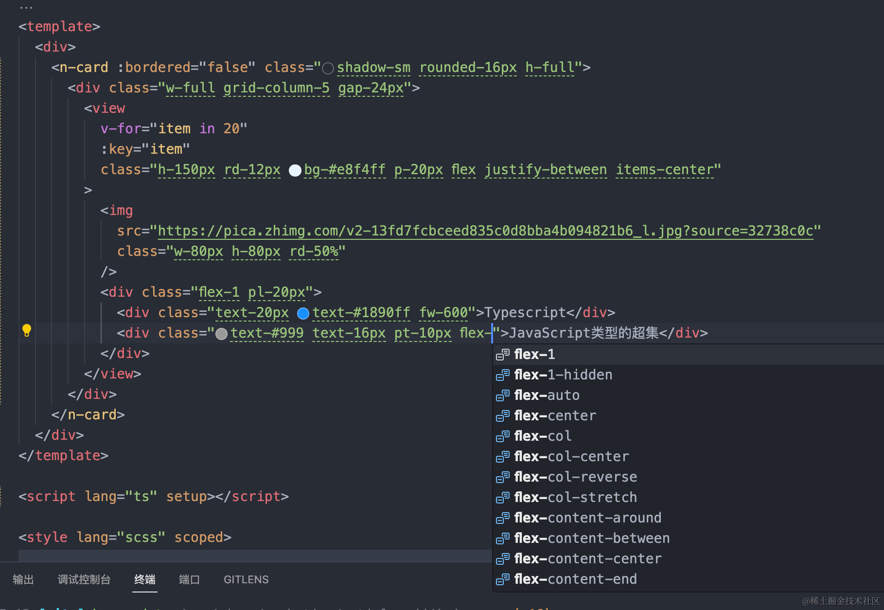Click the yellow lightbulb quick-fix icon

tap(27, 330)
